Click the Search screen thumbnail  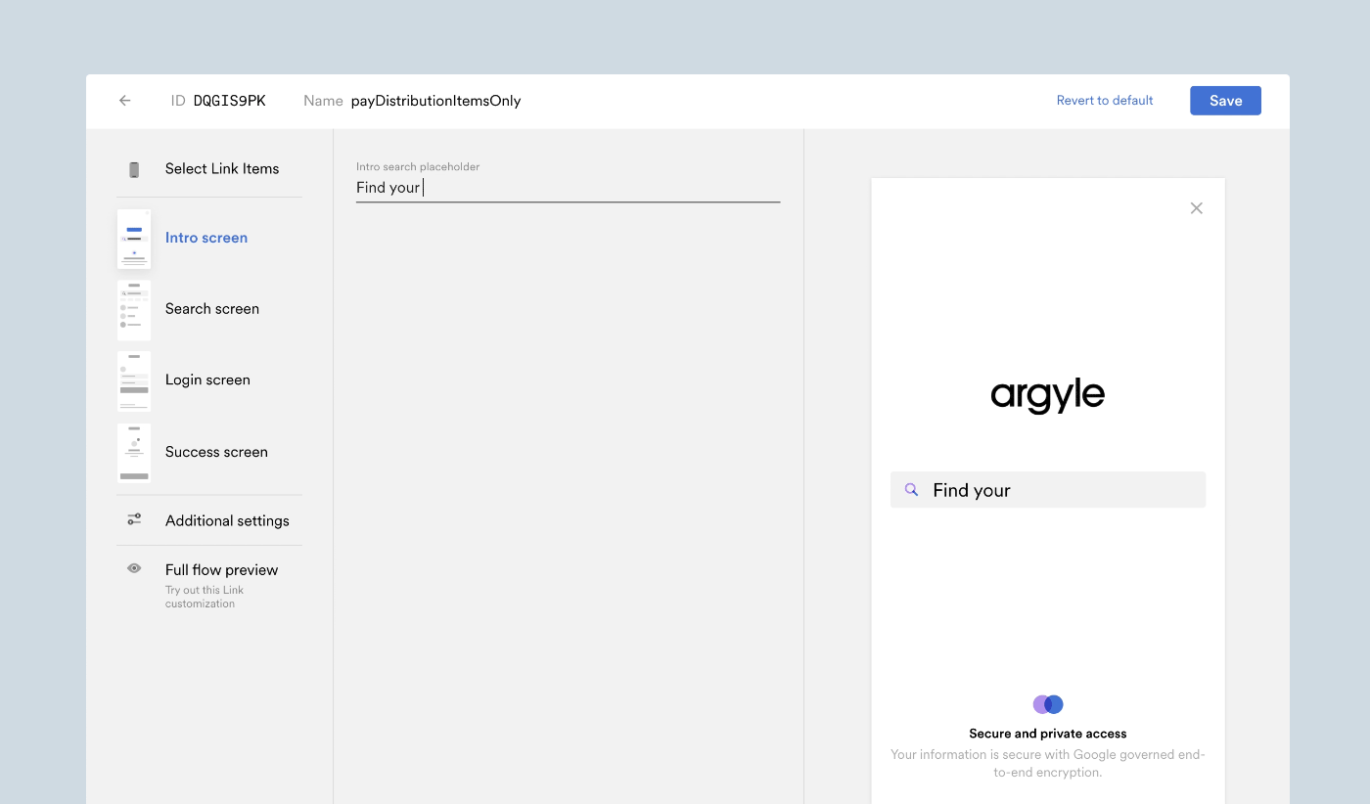pos(134,310)
